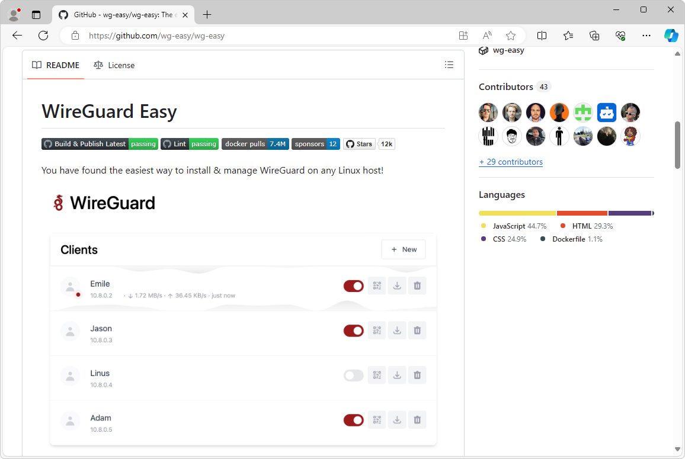The width and height of the screenshot is (685, 459).
Task: Open the README outline list icon
Action: (449, 65)
